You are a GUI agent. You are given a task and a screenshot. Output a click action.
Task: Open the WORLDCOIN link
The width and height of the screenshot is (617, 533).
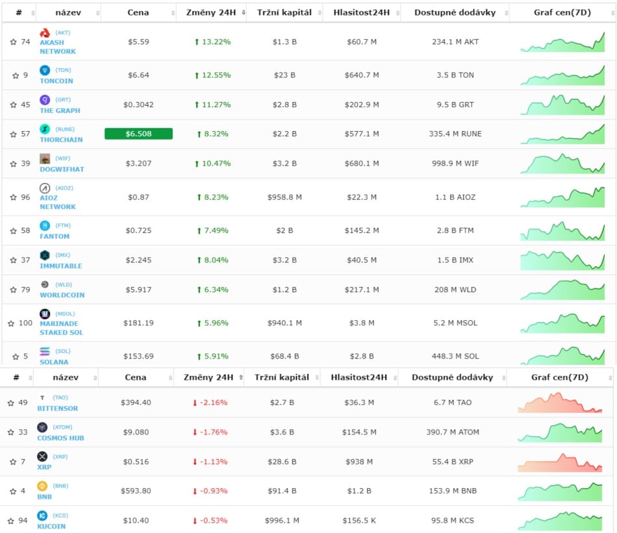click(62, 295)
